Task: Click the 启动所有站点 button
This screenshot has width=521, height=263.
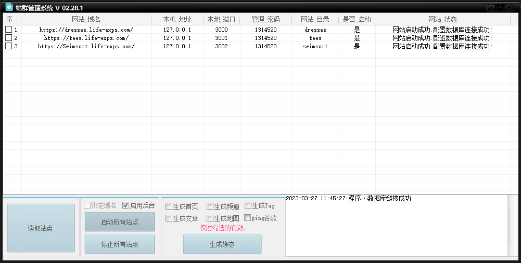Action: click(x=120, y=222)
